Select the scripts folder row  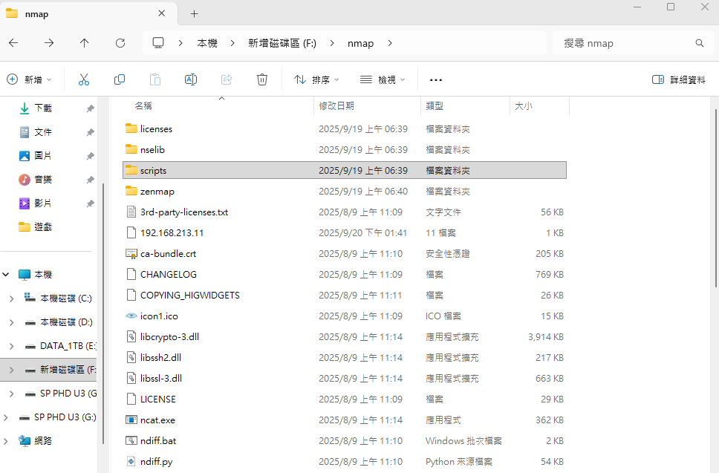[345, 170]
